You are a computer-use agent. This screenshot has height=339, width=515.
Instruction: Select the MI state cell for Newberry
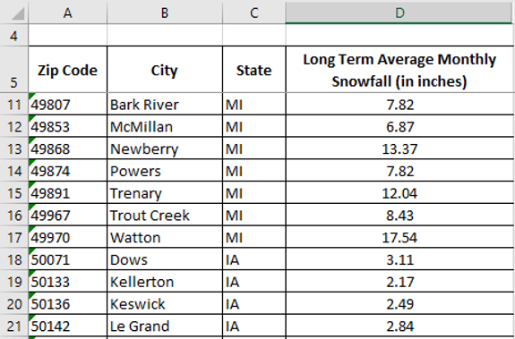[253, 148]
